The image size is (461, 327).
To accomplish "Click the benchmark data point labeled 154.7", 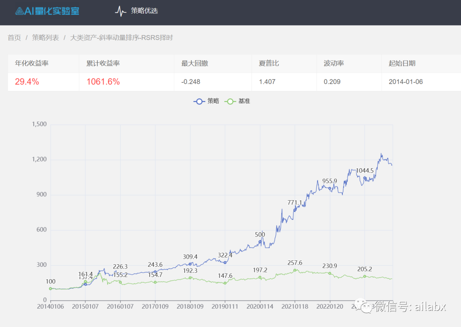I will pos(155,282).
